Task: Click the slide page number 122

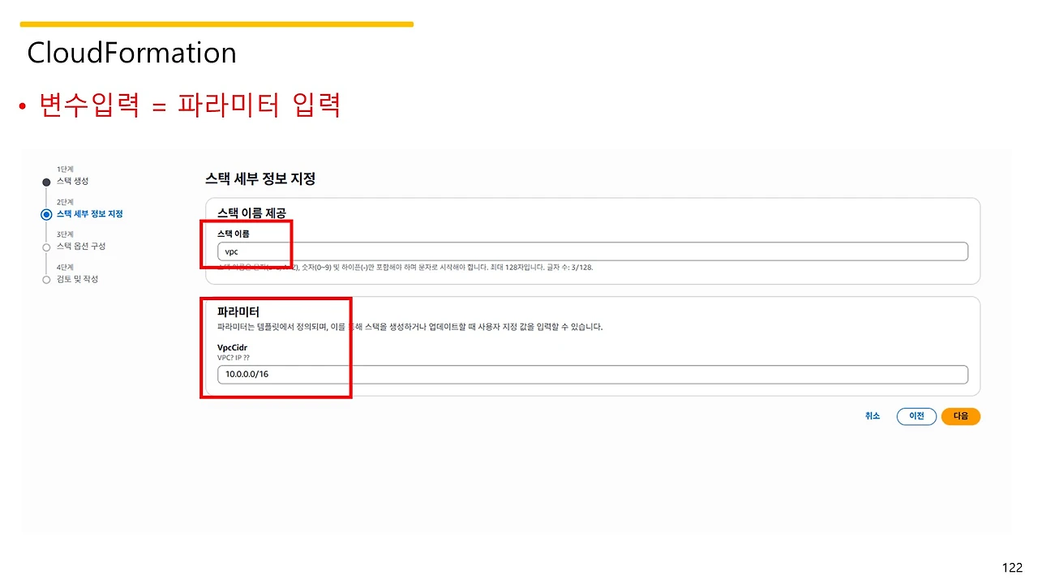Action: pyautogui.click(x=1013, y=568)
